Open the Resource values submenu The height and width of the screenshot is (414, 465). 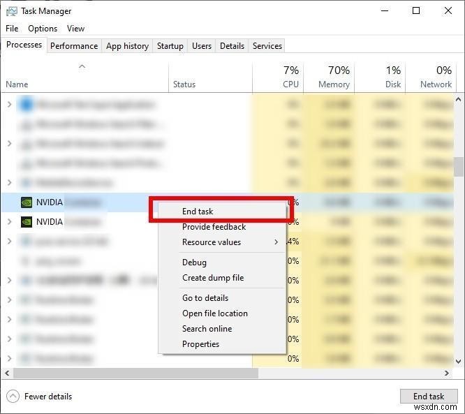[x=222, y=242]
